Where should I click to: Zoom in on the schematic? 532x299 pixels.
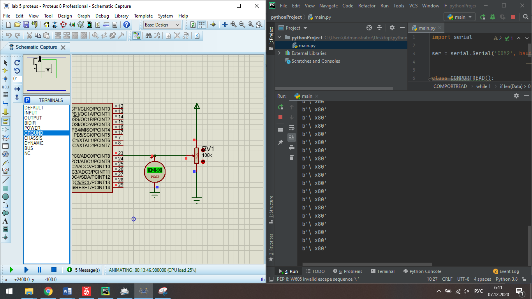tap(233, 25)
